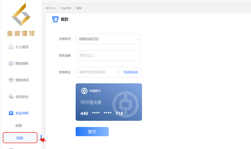Click 用户中心 breadcrumb link
Screen dimensions: 251x149
[x=51, y=8]
